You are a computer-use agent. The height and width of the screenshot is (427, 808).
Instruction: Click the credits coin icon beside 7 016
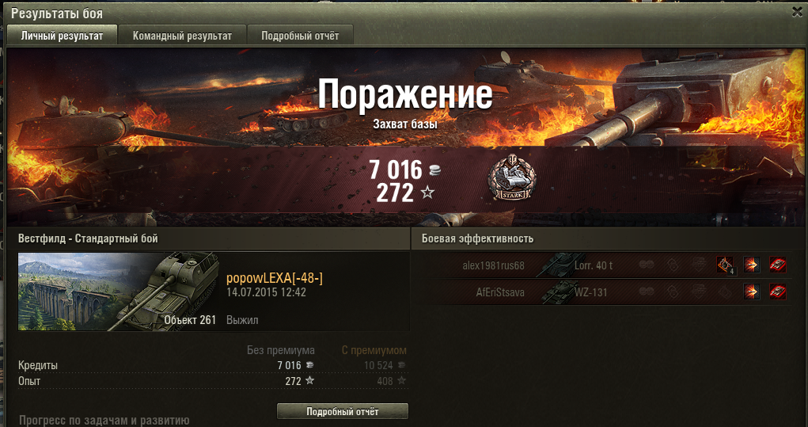pos(435,170)
